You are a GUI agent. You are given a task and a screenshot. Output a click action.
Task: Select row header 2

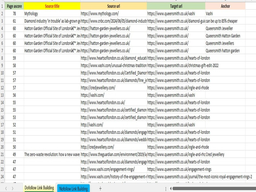tap(2, 14)
